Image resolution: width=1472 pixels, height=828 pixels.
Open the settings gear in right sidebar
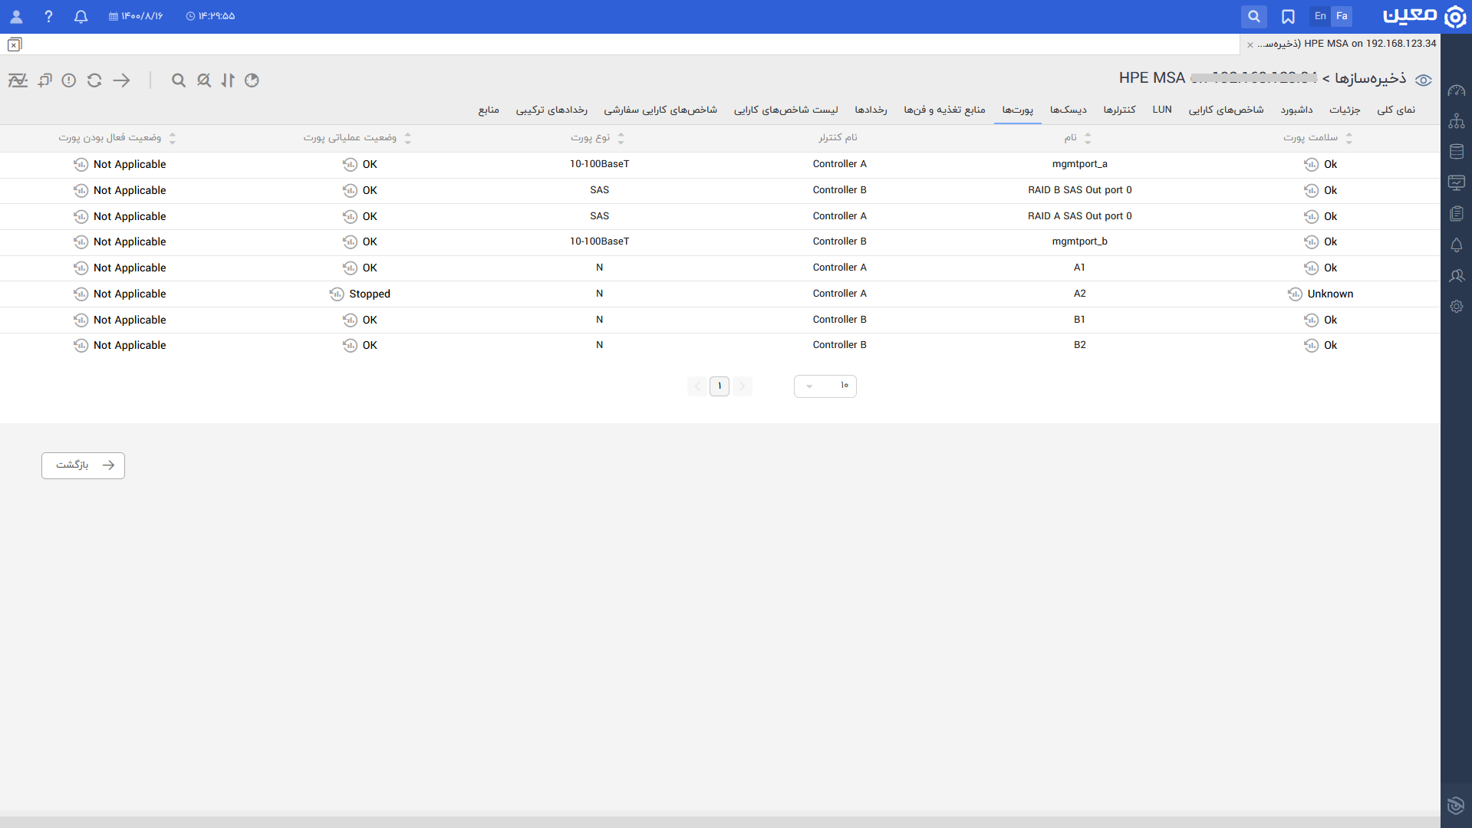tap(1456, 307)
